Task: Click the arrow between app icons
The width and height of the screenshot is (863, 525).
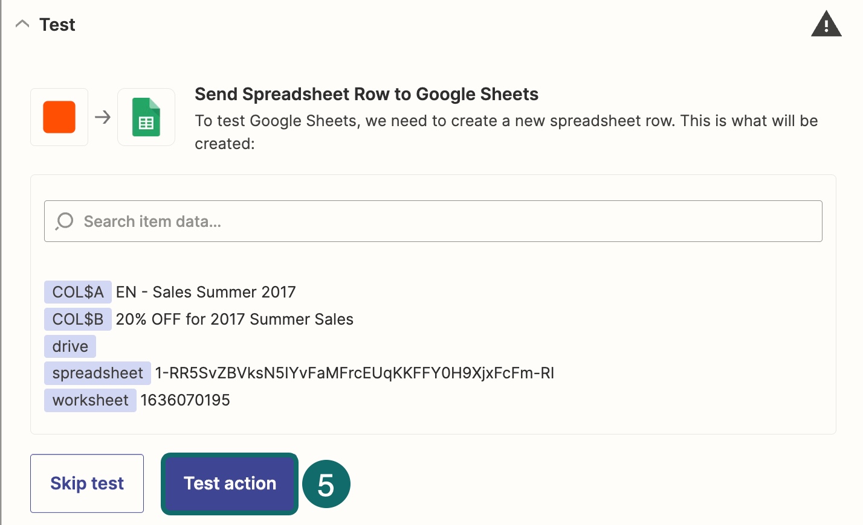Action: point(103,117)
